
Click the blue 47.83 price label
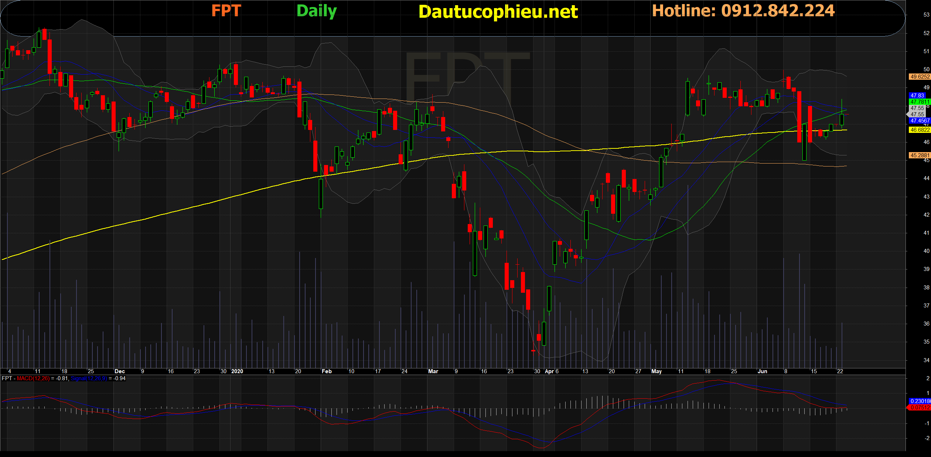click(x=917, y=96)
